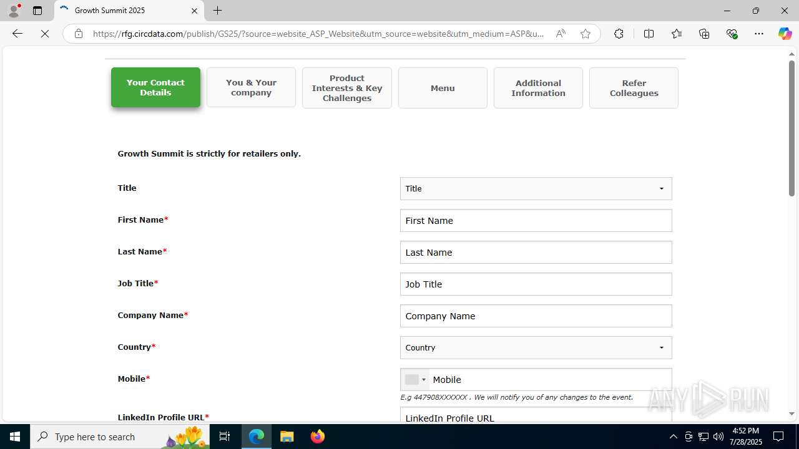Go back to the previous page
The image size is (799, 449).
coord(17,34)
